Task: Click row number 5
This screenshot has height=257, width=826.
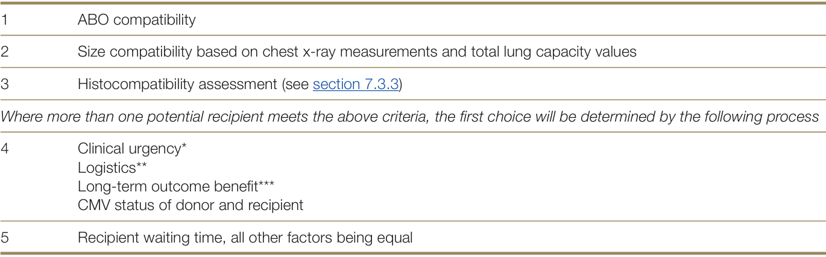Action: pos(5,237)
